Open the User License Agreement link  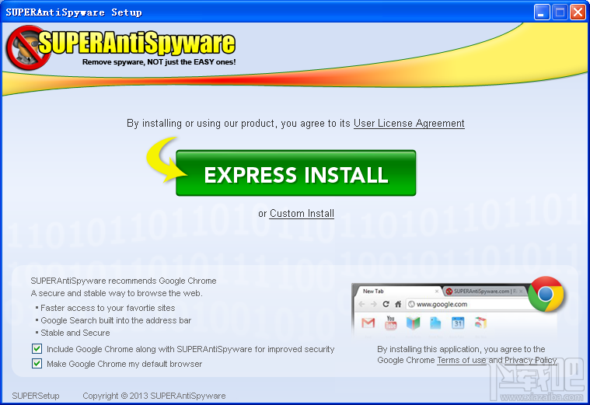click(409, 124)
